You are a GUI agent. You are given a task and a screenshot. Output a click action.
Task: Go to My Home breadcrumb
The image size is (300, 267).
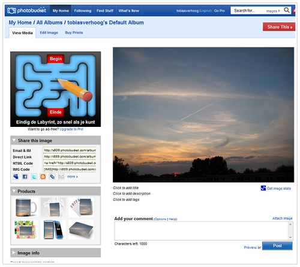tap(20, 23)
